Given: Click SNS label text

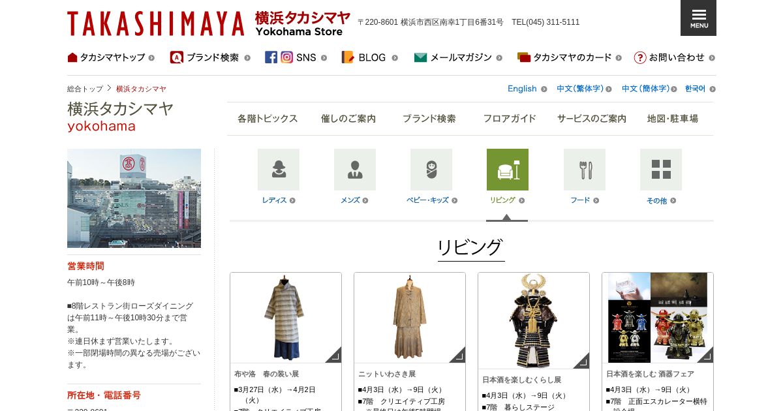Looking at the screenshot, I should 306,57.
